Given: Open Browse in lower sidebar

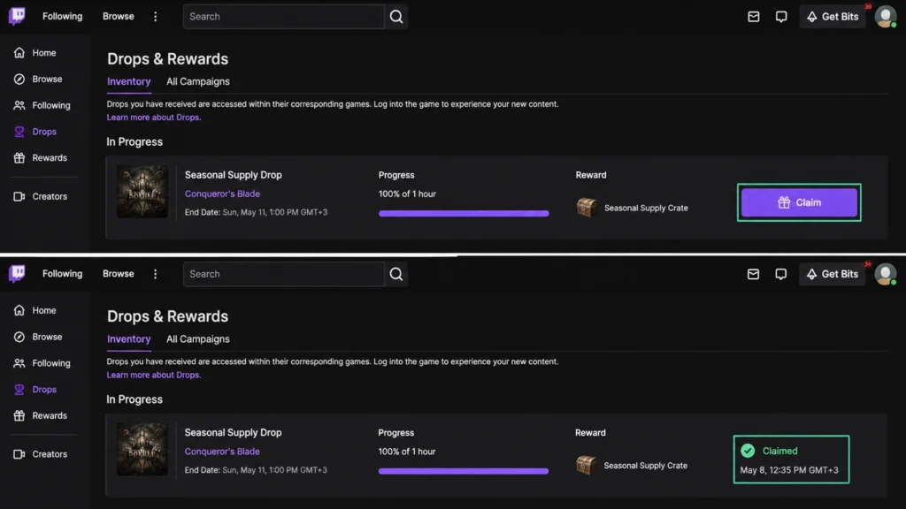Looking at the screenshot, I should point(38,337).
